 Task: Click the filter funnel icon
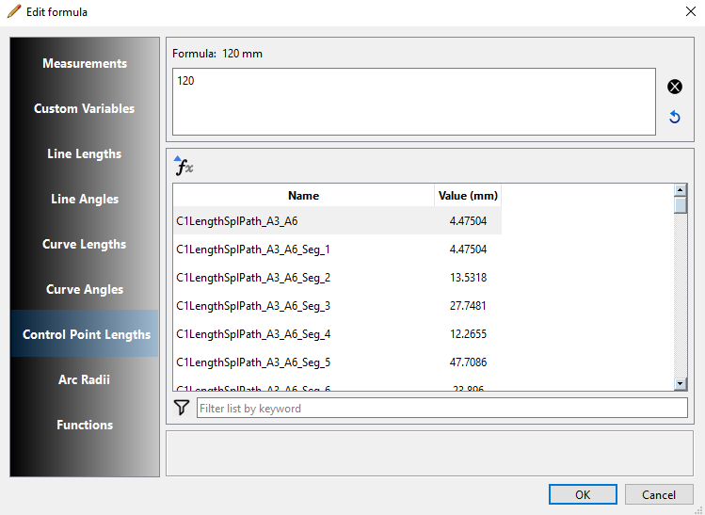[183, 408]
